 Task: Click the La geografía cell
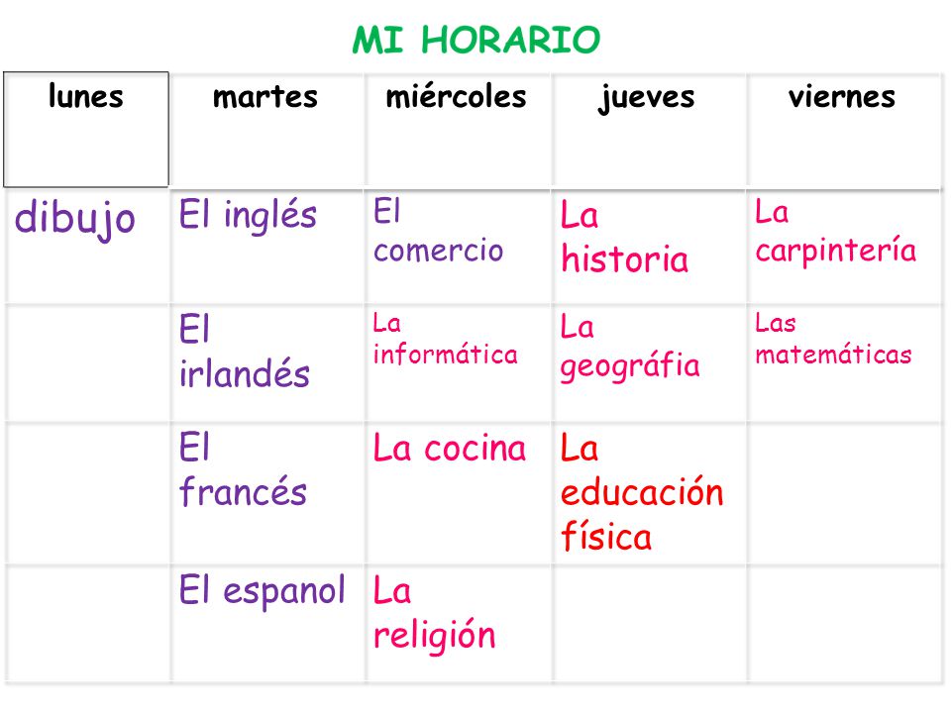[649, 362]
